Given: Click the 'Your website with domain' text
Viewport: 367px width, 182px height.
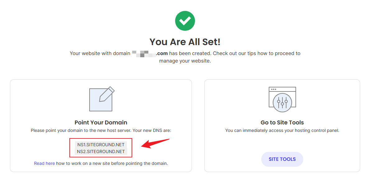Looking at the screenshot, I should coord(100,54).
